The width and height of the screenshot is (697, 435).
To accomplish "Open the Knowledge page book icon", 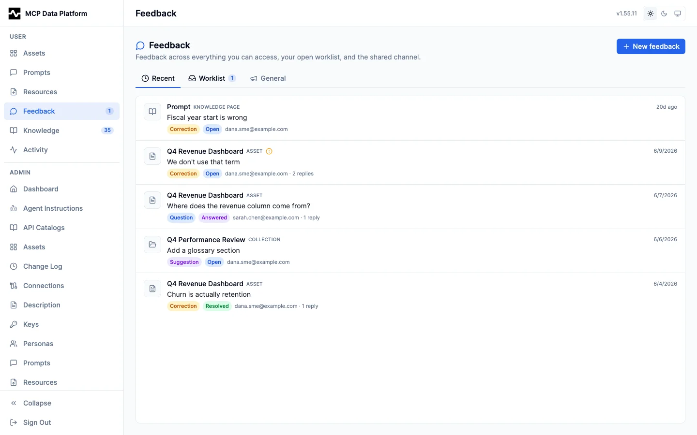I will tap(14, 130).
